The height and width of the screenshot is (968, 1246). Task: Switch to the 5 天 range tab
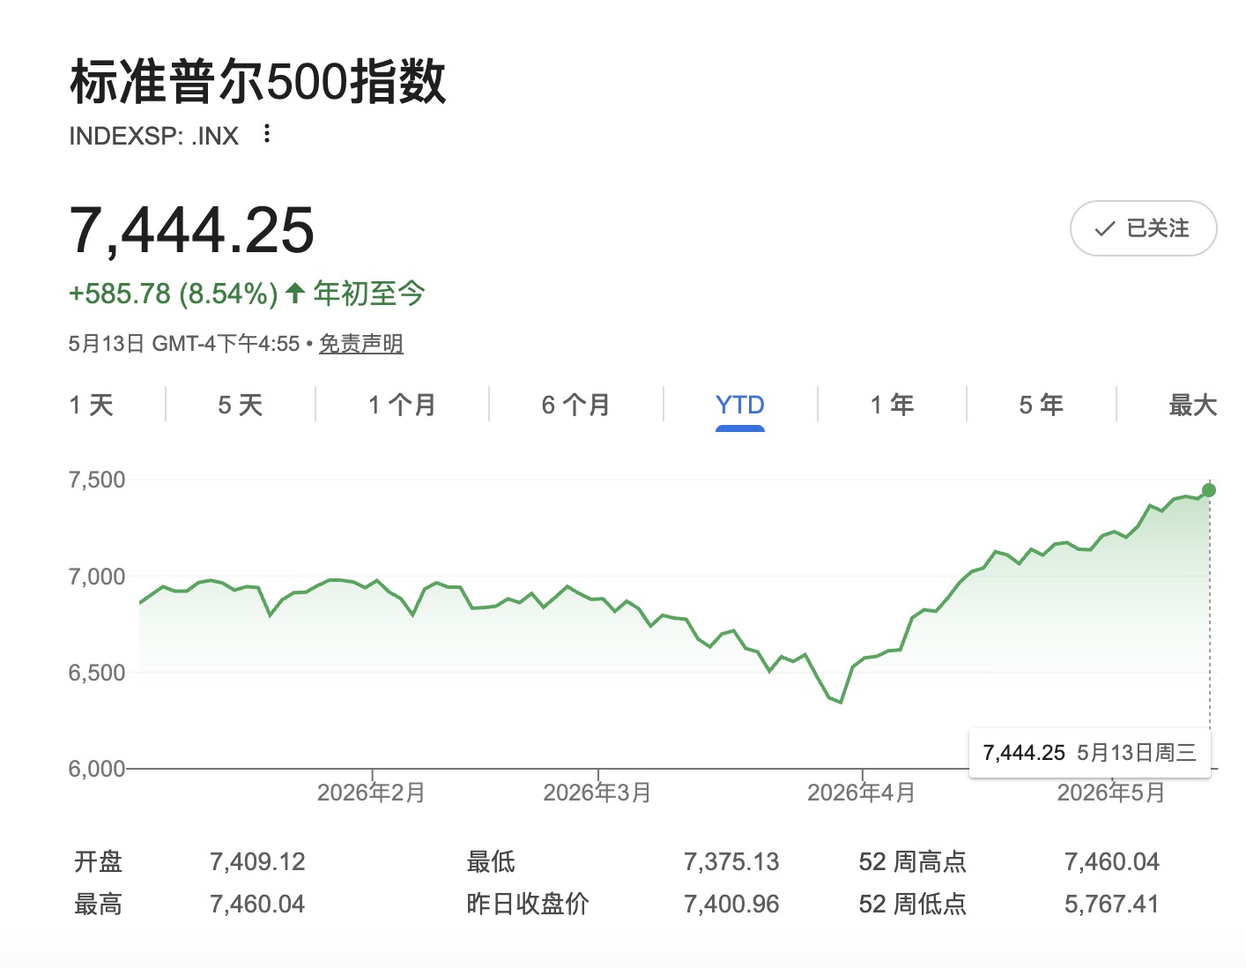tap(241, 405)
